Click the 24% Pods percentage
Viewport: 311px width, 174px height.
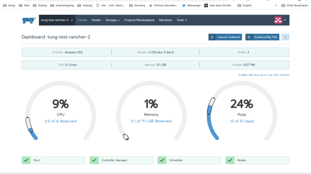point(242,104)
